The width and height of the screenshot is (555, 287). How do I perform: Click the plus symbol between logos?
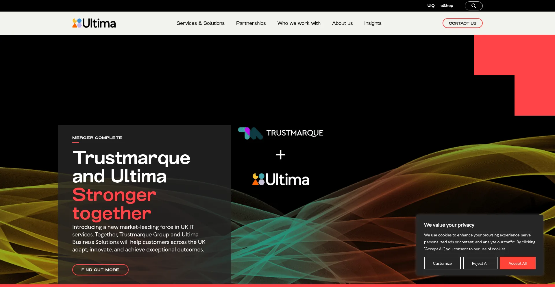pyautogui.click(x=280, y=155)
